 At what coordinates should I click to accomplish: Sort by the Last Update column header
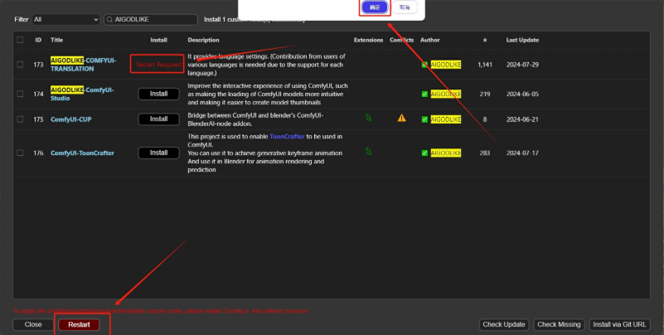click(x=522, y=40)
